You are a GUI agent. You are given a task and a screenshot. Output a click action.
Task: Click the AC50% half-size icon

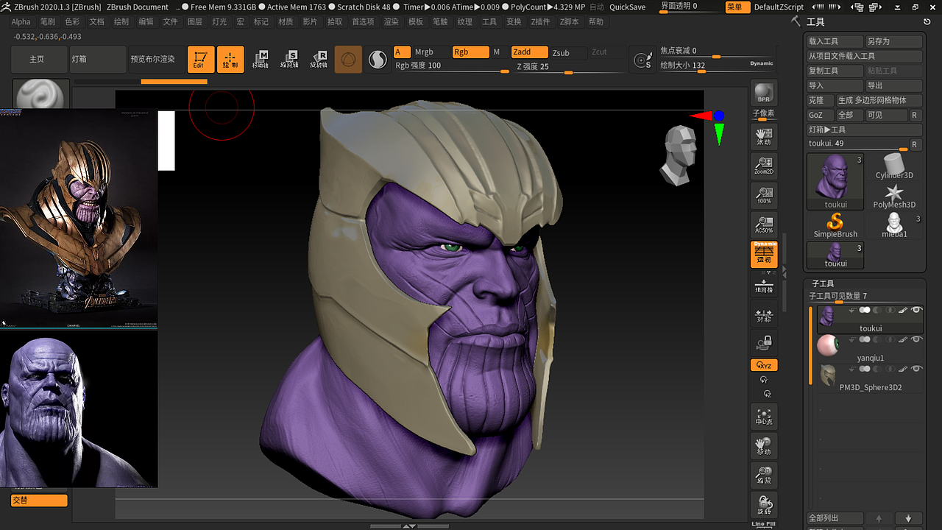[x=764, y=224]
